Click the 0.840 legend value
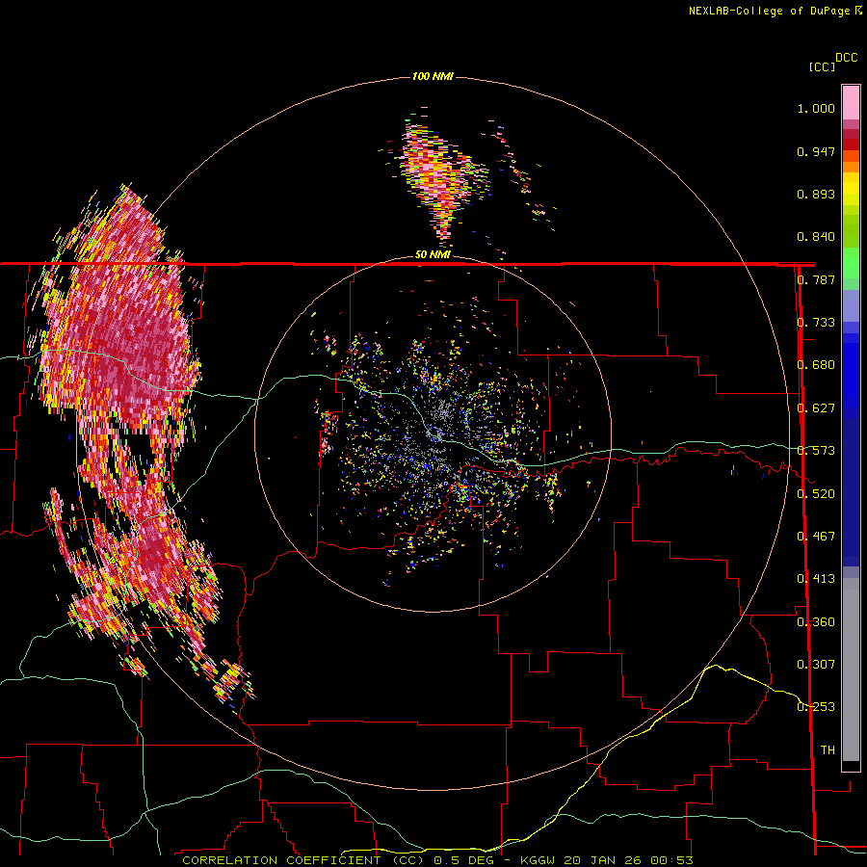The image size is (867, 867). (x=816, y=237)
